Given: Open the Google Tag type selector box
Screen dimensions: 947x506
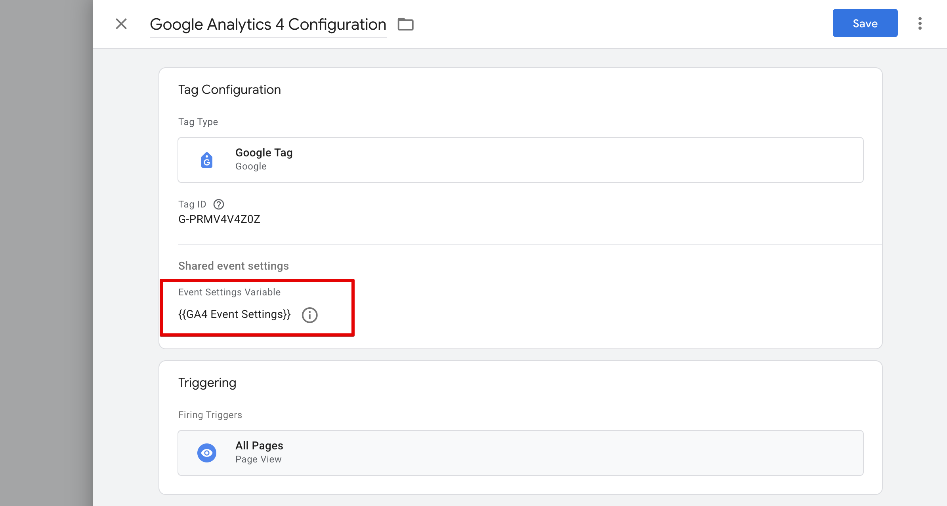Looking at the screenshot, I should tap(520, 160).
